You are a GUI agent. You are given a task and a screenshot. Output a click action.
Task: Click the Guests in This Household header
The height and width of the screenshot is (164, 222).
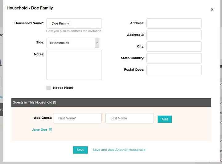(x=111, y=102)
